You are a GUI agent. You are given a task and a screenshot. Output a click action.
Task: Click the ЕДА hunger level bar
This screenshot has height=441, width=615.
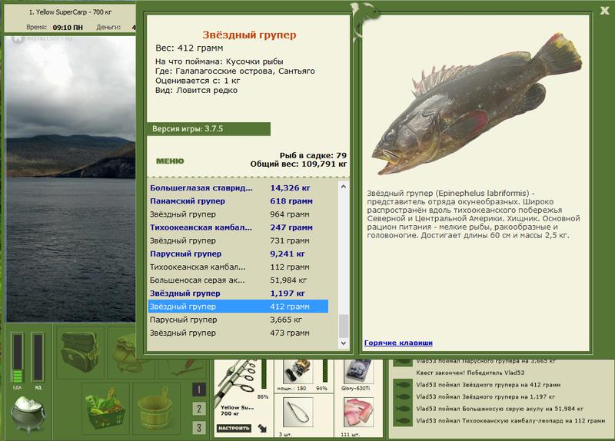[17, 357]
